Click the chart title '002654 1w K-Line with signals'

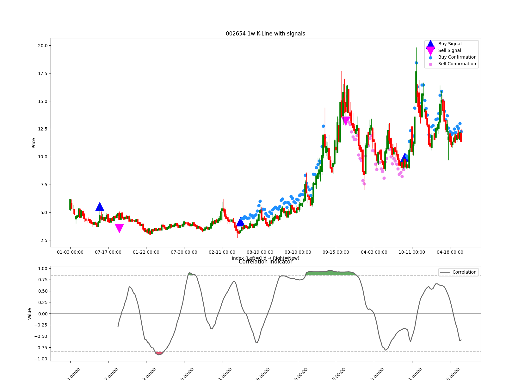(265, 34)
